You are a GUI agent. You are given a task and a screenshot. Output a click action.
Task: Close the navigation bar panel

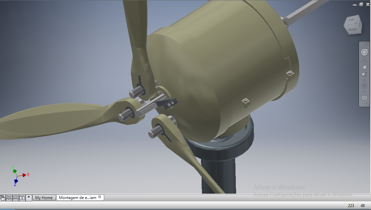[367, 44]
